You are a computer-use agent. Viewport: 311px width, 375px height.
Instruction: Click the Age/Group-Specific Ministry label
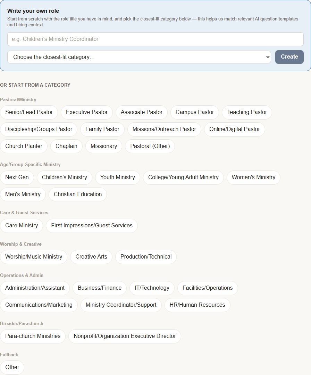[30, 165]
